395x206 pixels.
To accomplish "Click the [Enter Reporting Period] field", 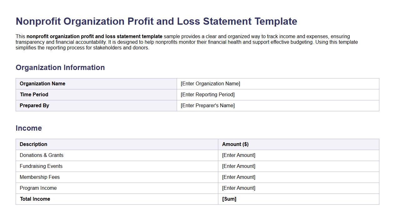I will (207, 94).
